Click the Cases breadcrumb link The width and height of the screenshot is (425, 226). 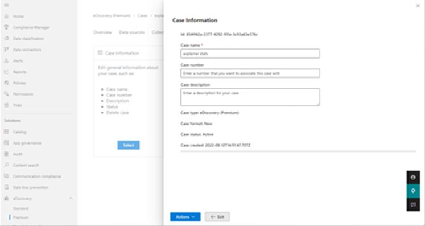(142, 16)
